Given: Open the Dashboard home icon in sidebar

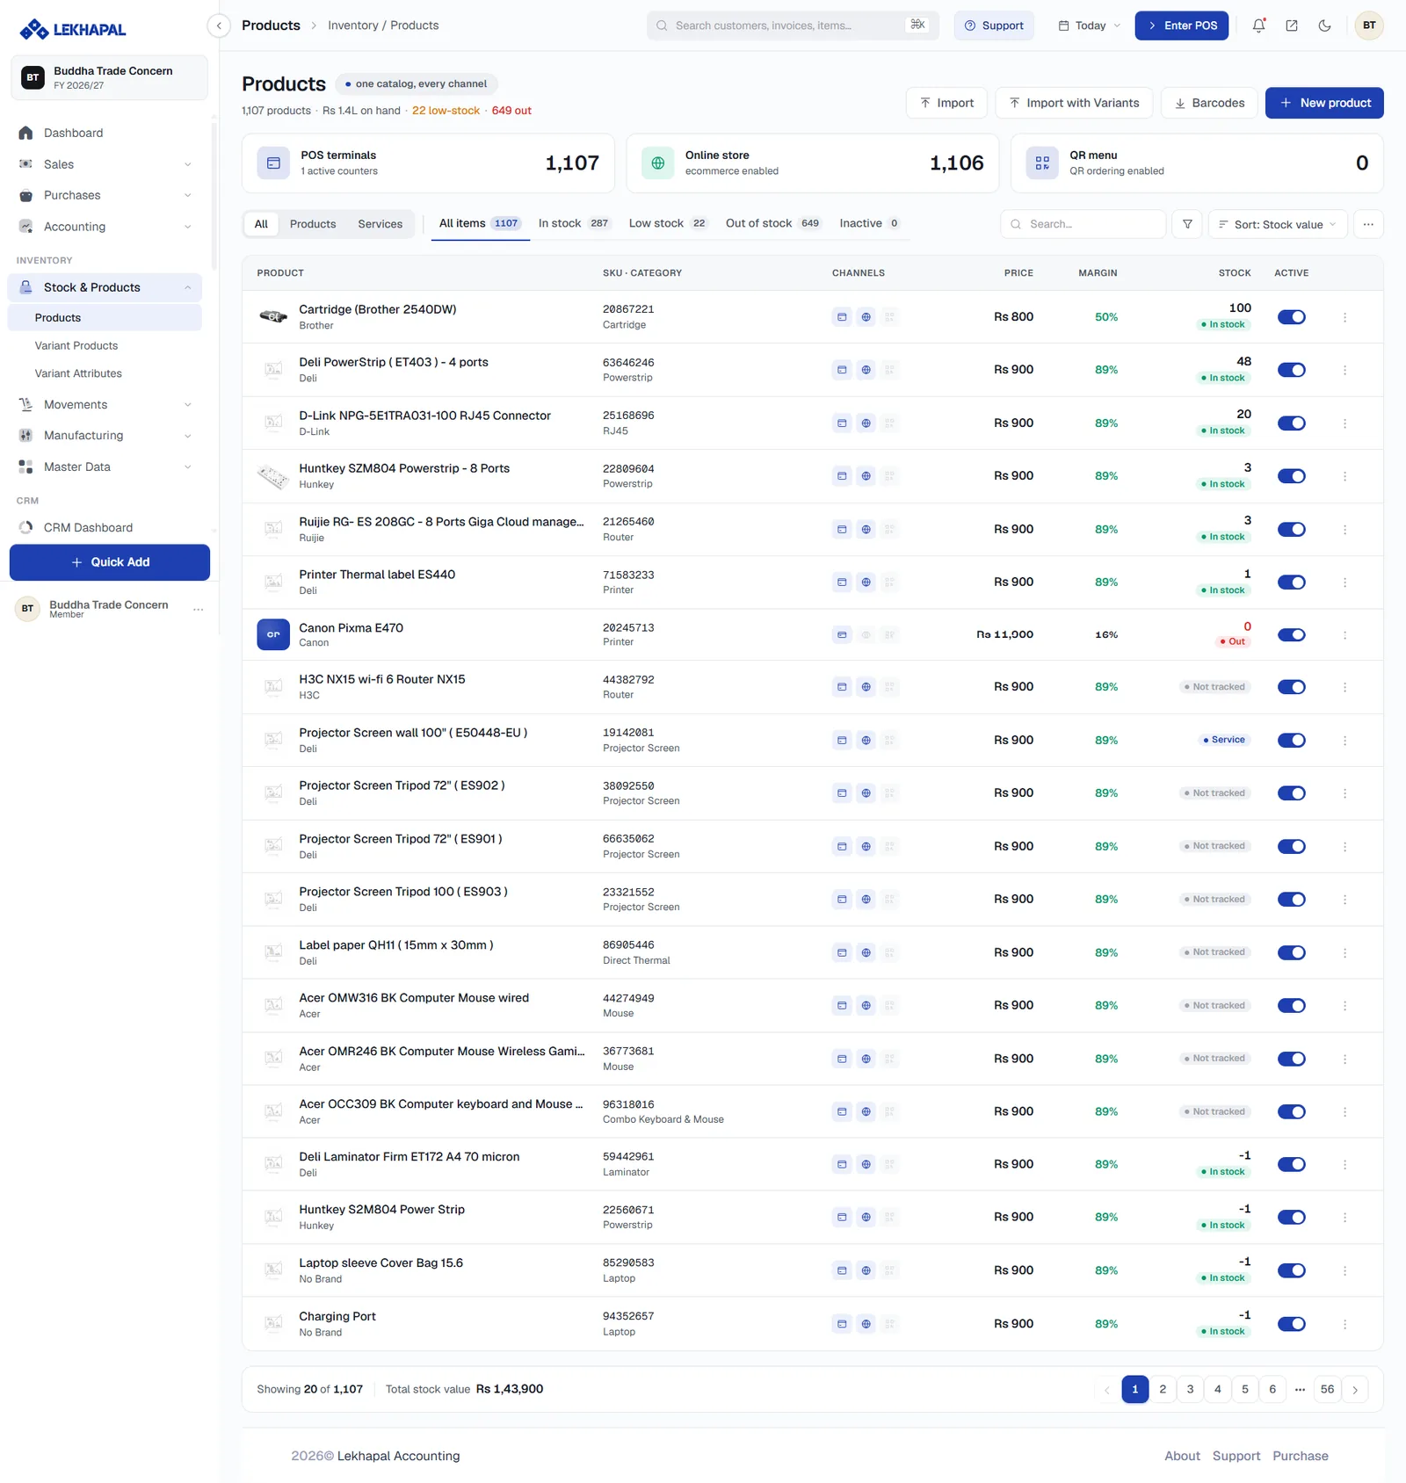Looking at the screenshot, I should point(25,133).
